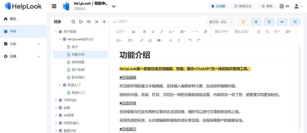Open the 帮助 help button

coord(267,6)
